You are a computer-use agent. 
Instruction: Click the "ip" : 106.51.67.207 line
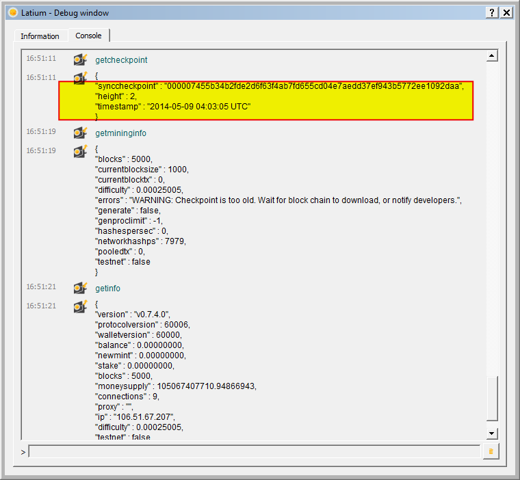pyautogui.click(x=135, y=417)
